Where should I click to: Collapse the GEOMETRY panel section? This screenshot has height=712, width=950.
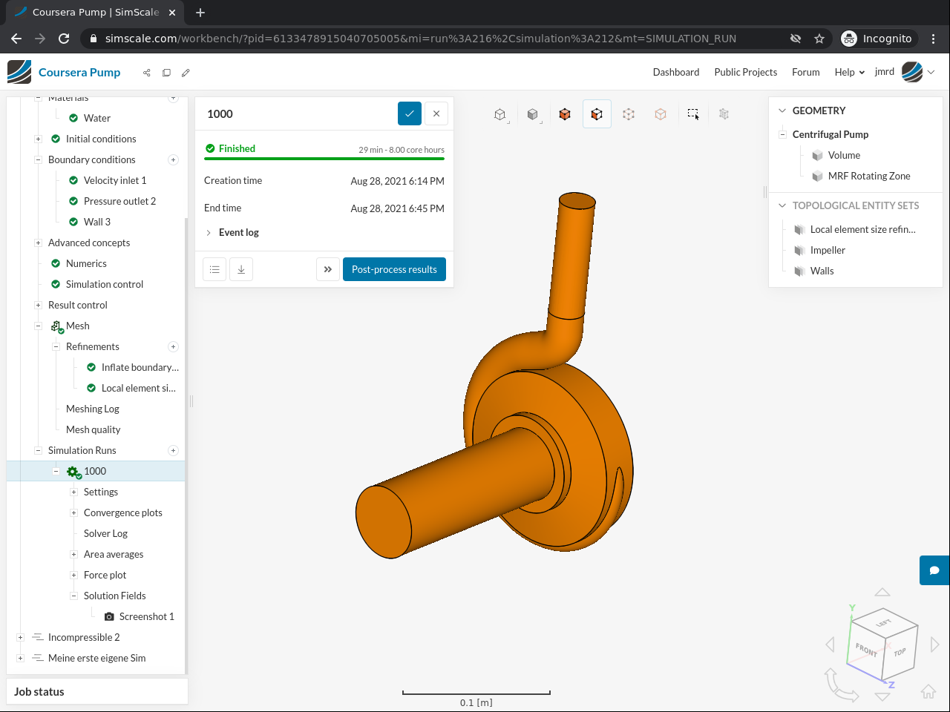tap(782, 111)
